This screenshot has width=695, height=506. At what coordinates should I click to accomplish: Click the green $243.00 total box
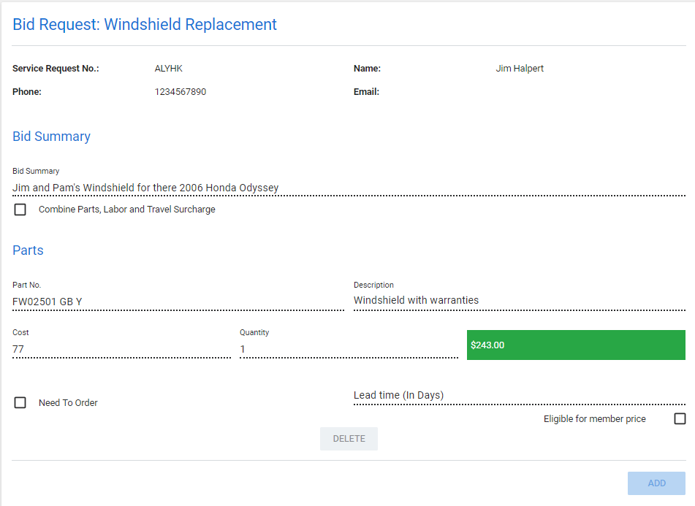(x=576, y=345)
